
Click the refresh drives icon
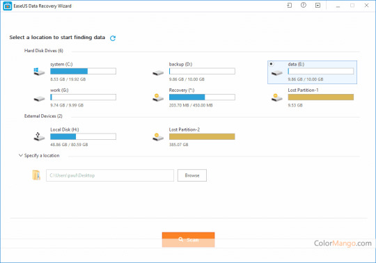[113, 38]
